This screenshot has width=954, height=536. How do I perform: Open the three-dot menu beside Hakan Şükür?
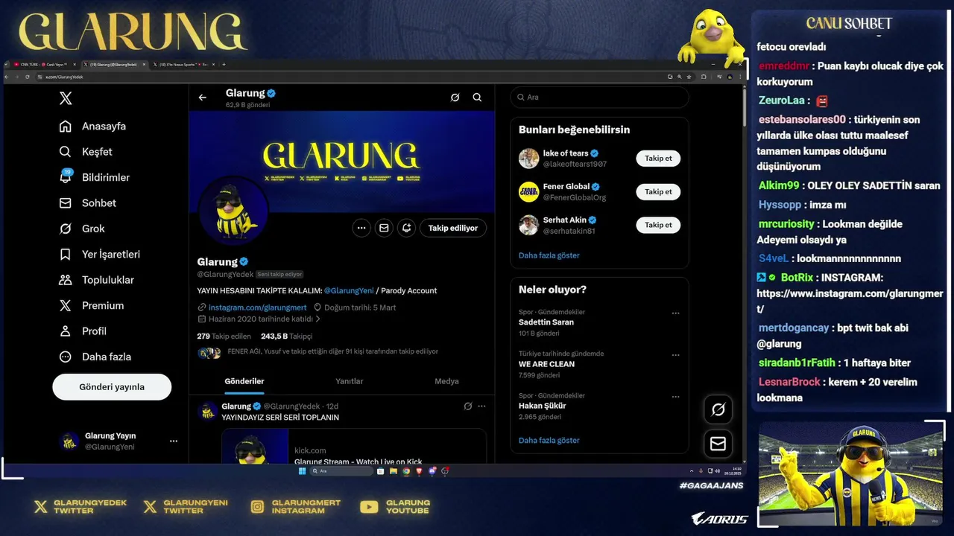pos(675,397)
